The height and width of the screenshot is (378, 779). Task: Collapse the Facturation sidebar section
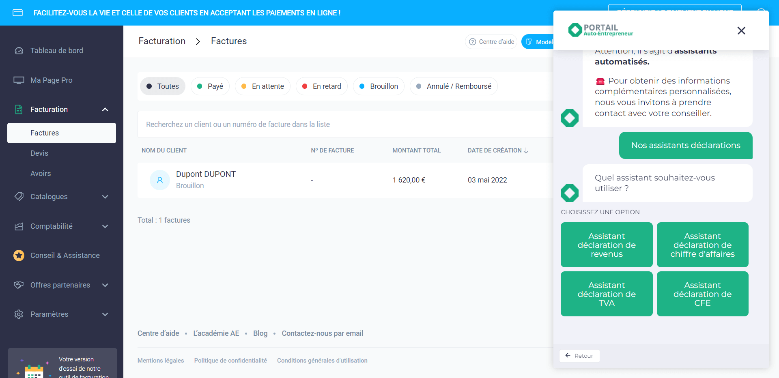[x=105, y=110]
